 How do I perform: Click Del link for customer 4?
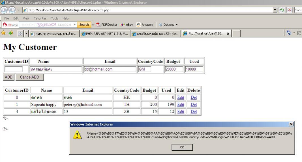pos(194,112)
